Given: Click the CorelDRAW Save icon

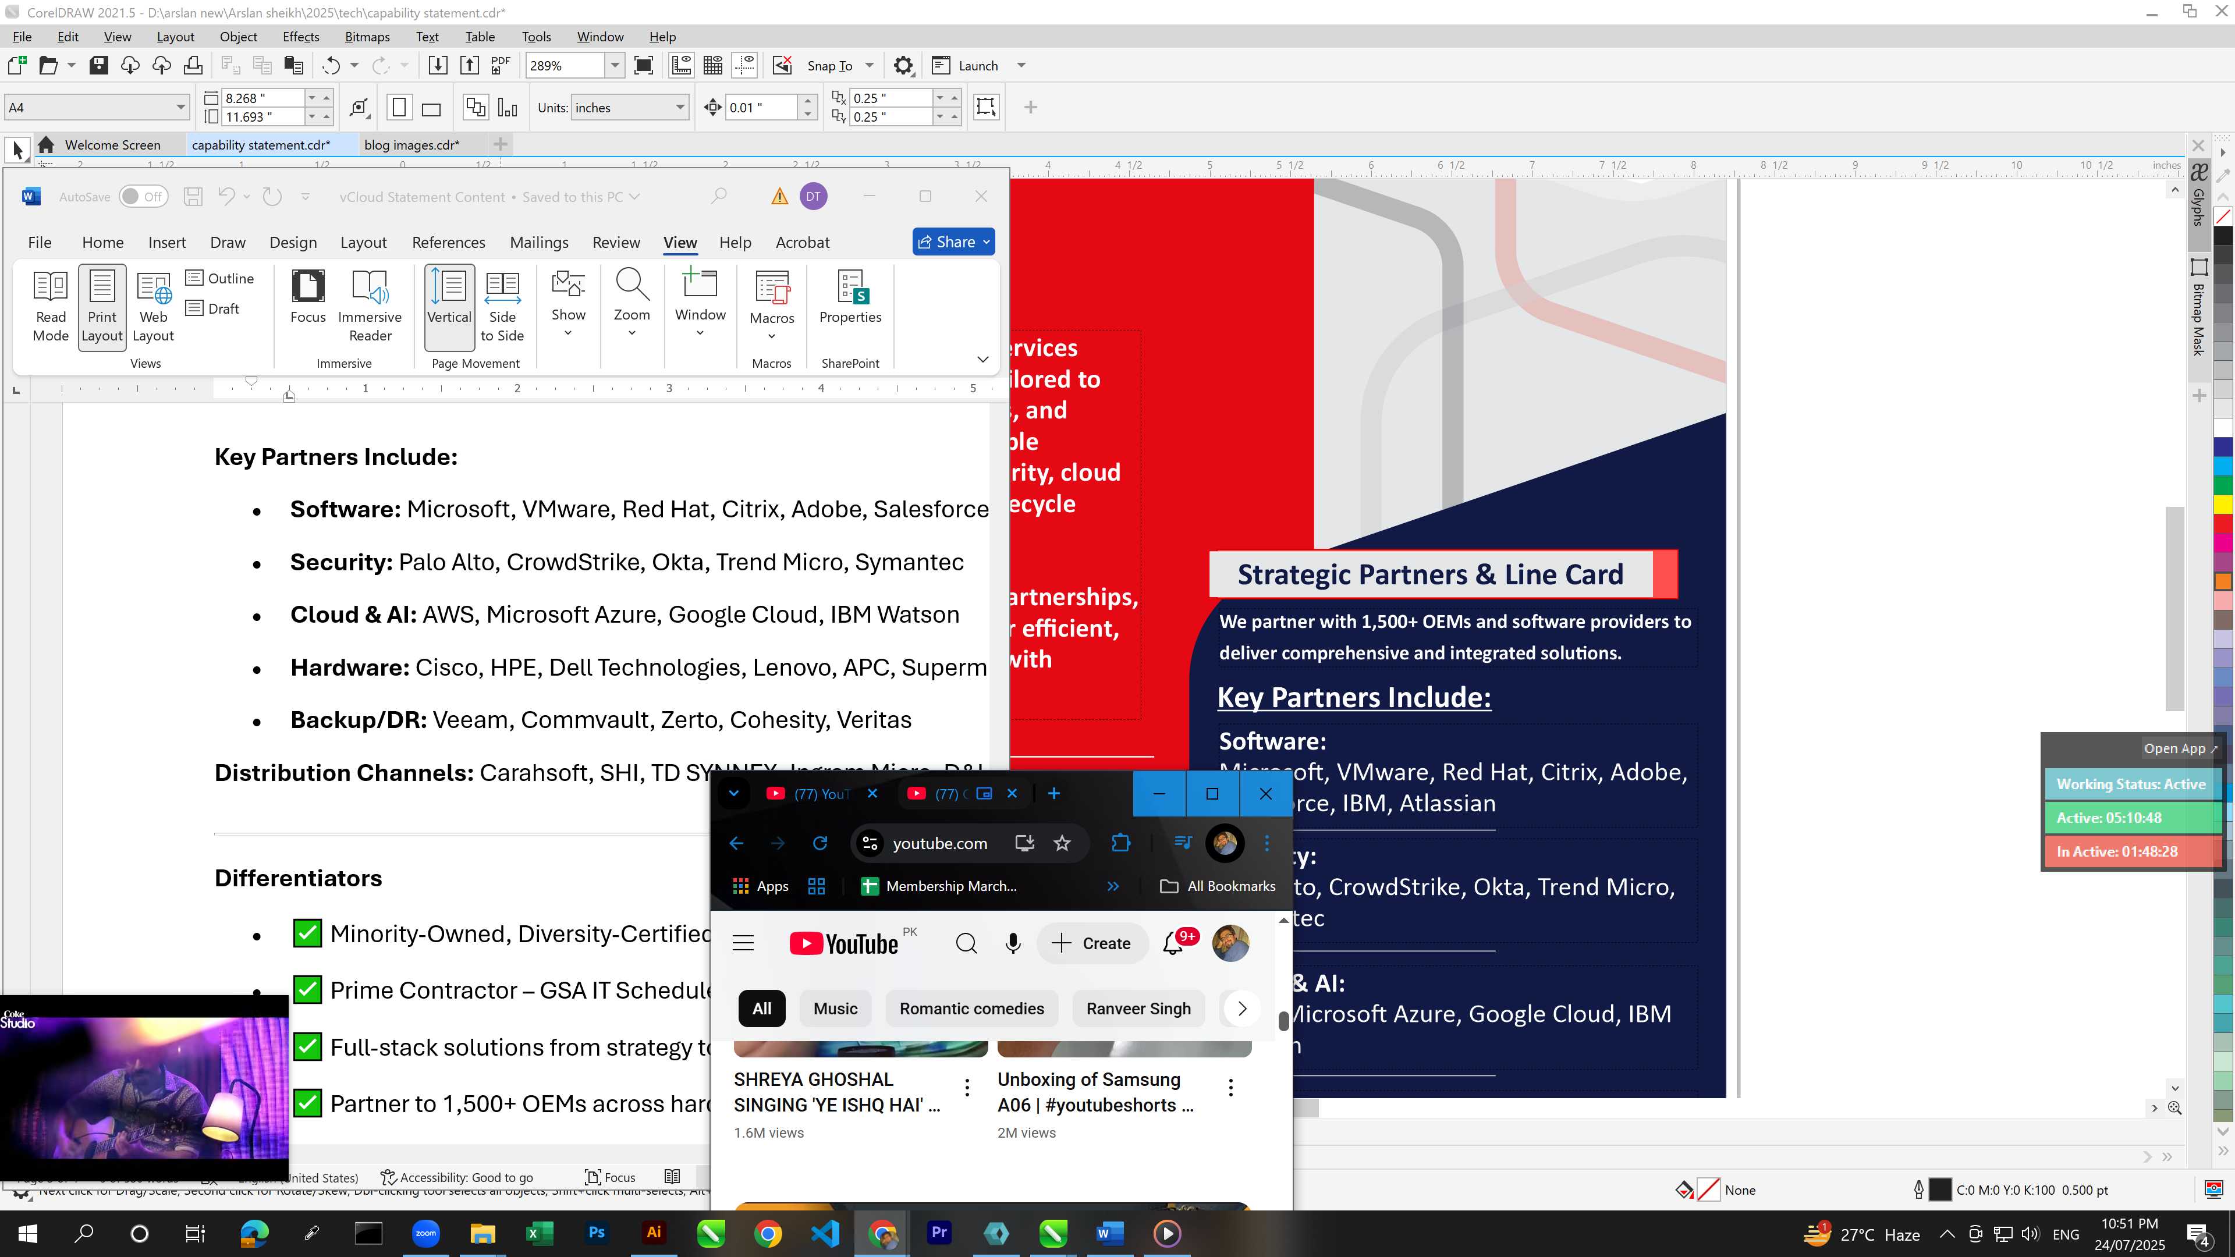Looking at the screenshot, I should tap(98, 65).
